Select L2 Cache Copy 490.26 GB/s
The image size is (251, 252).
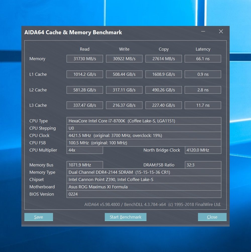(x=164, y=90)
